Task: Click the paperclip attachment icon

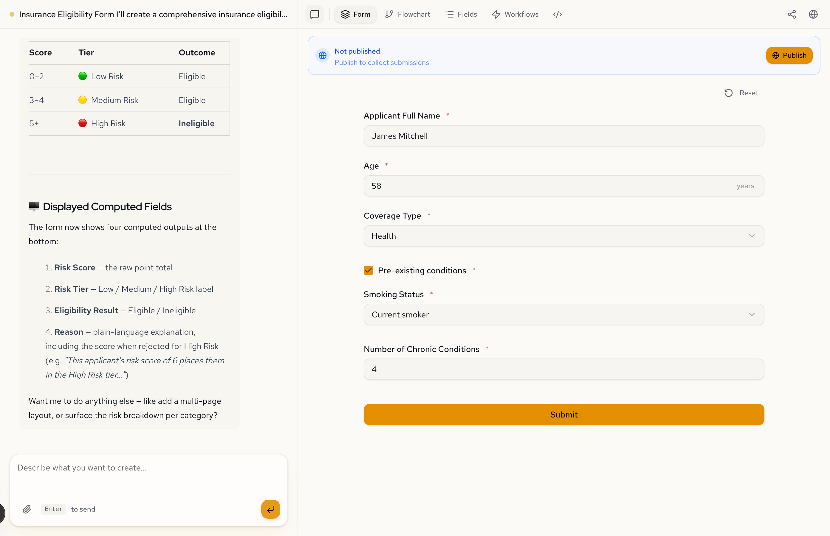Action: [x=27, y=509]
